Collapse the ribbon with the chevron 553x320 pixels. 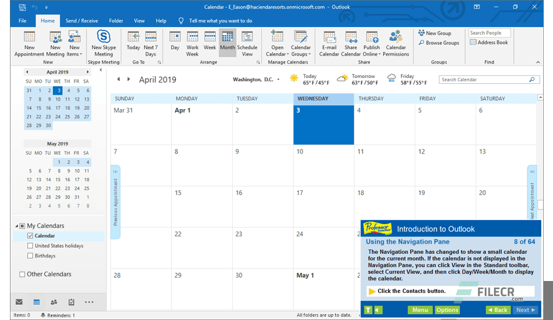tap(538, 62)
